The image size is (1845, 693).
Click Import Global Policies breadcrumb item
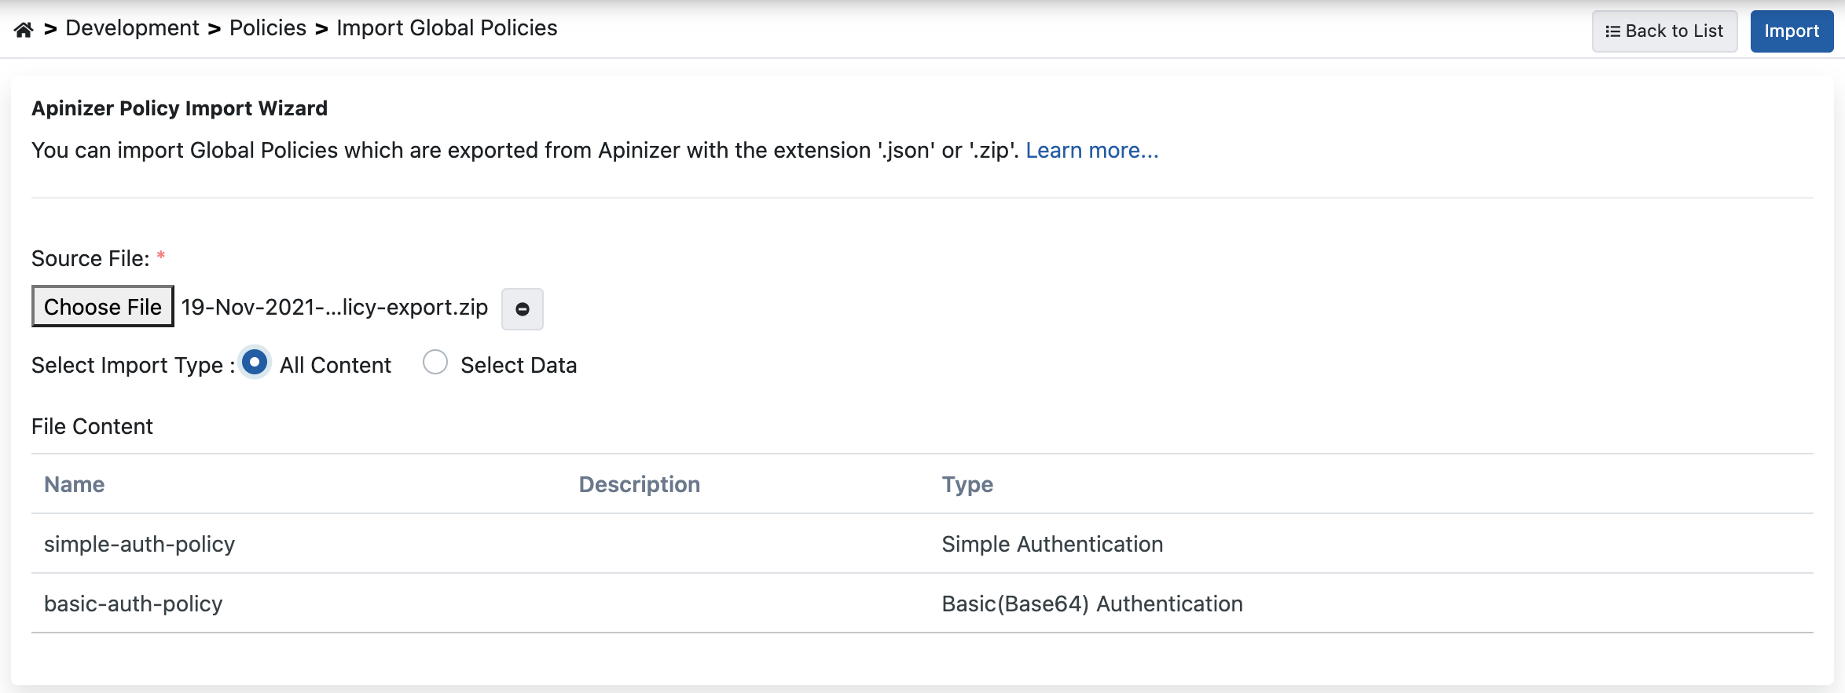tap(446, 28)
